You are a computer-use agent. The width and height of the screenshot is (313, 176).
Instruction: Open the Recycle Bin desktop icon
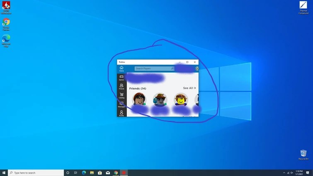[303, 155]
